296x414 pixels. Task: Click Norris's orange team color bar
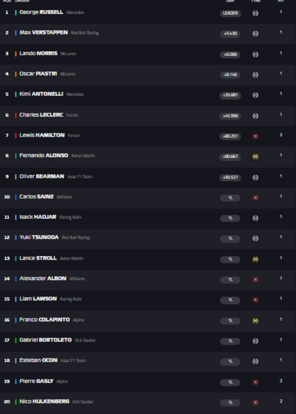coord(16,54)
